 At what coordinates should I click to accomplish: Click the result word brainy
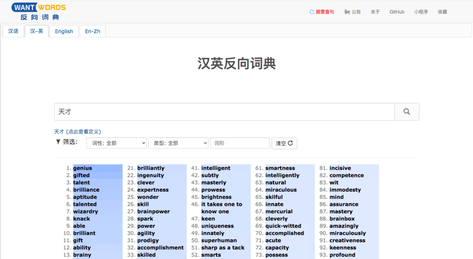[82, 255]
